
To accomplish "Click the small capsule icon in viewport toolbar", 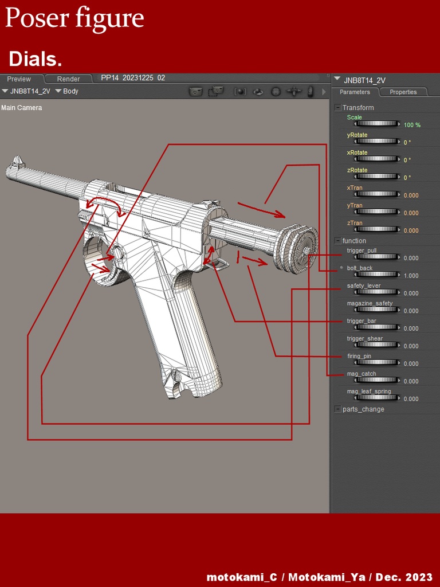I will tap(311, 91).
